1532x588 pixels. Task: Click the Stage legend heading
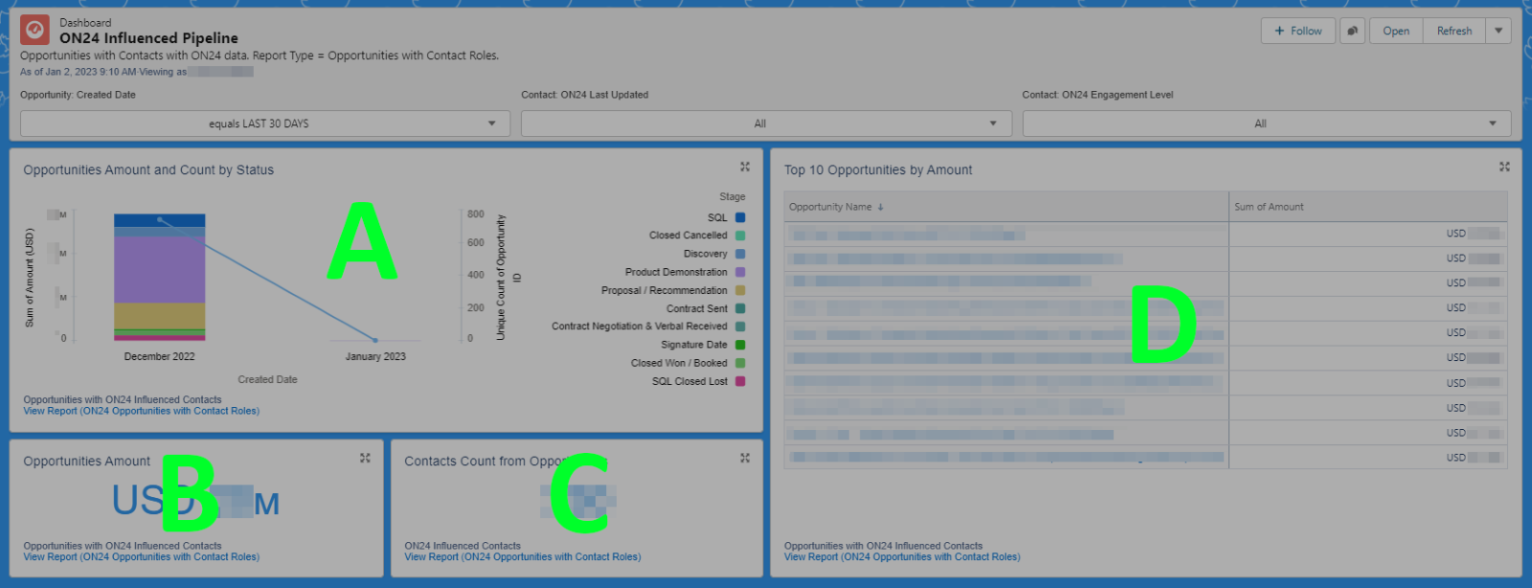(x=732, y=196)
